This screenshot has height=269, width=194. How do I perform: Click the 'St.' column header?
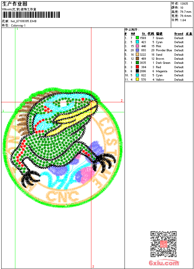(144, 34)
